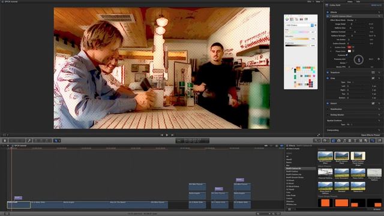Select the image palettes tab in color picker

(301, 19)
